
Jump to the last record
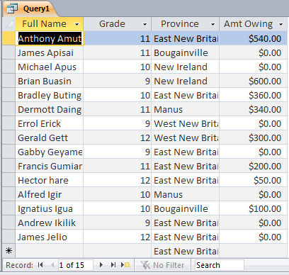point(113,265)
